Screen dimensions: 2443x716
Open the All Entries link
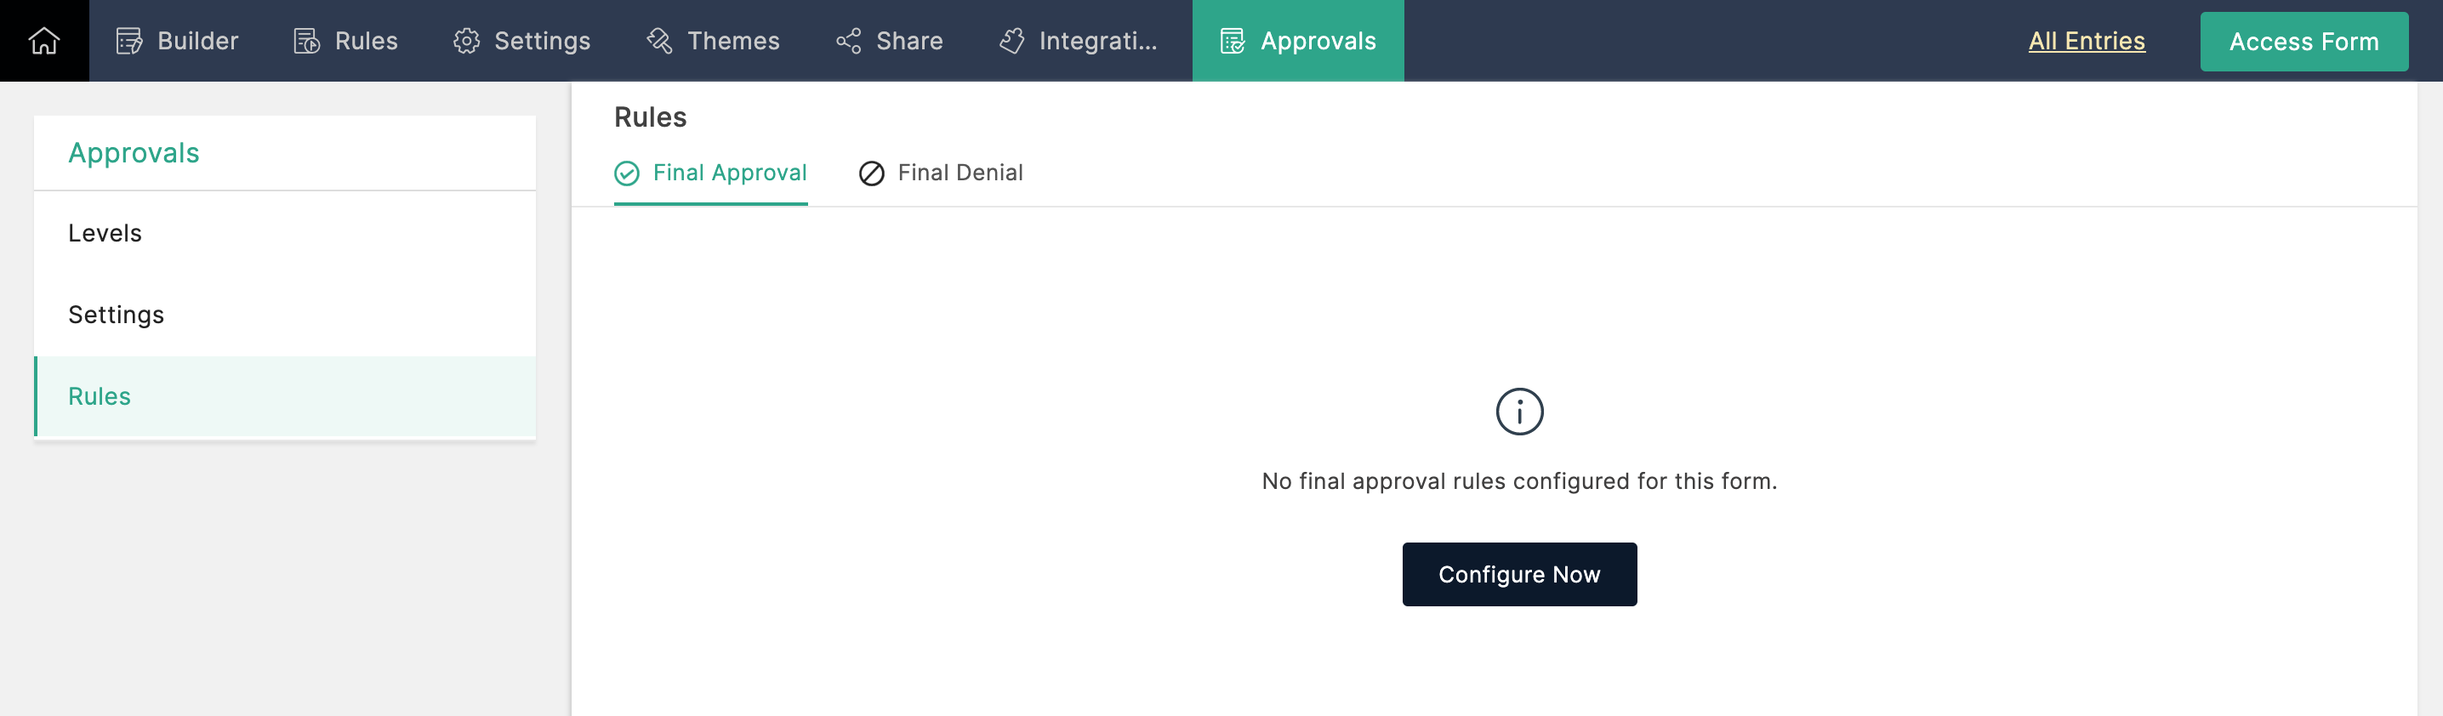(2086, 41)
